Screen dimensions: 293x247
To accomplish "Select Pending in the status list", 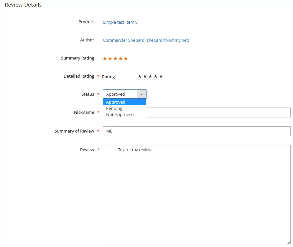I will [124, 108].
